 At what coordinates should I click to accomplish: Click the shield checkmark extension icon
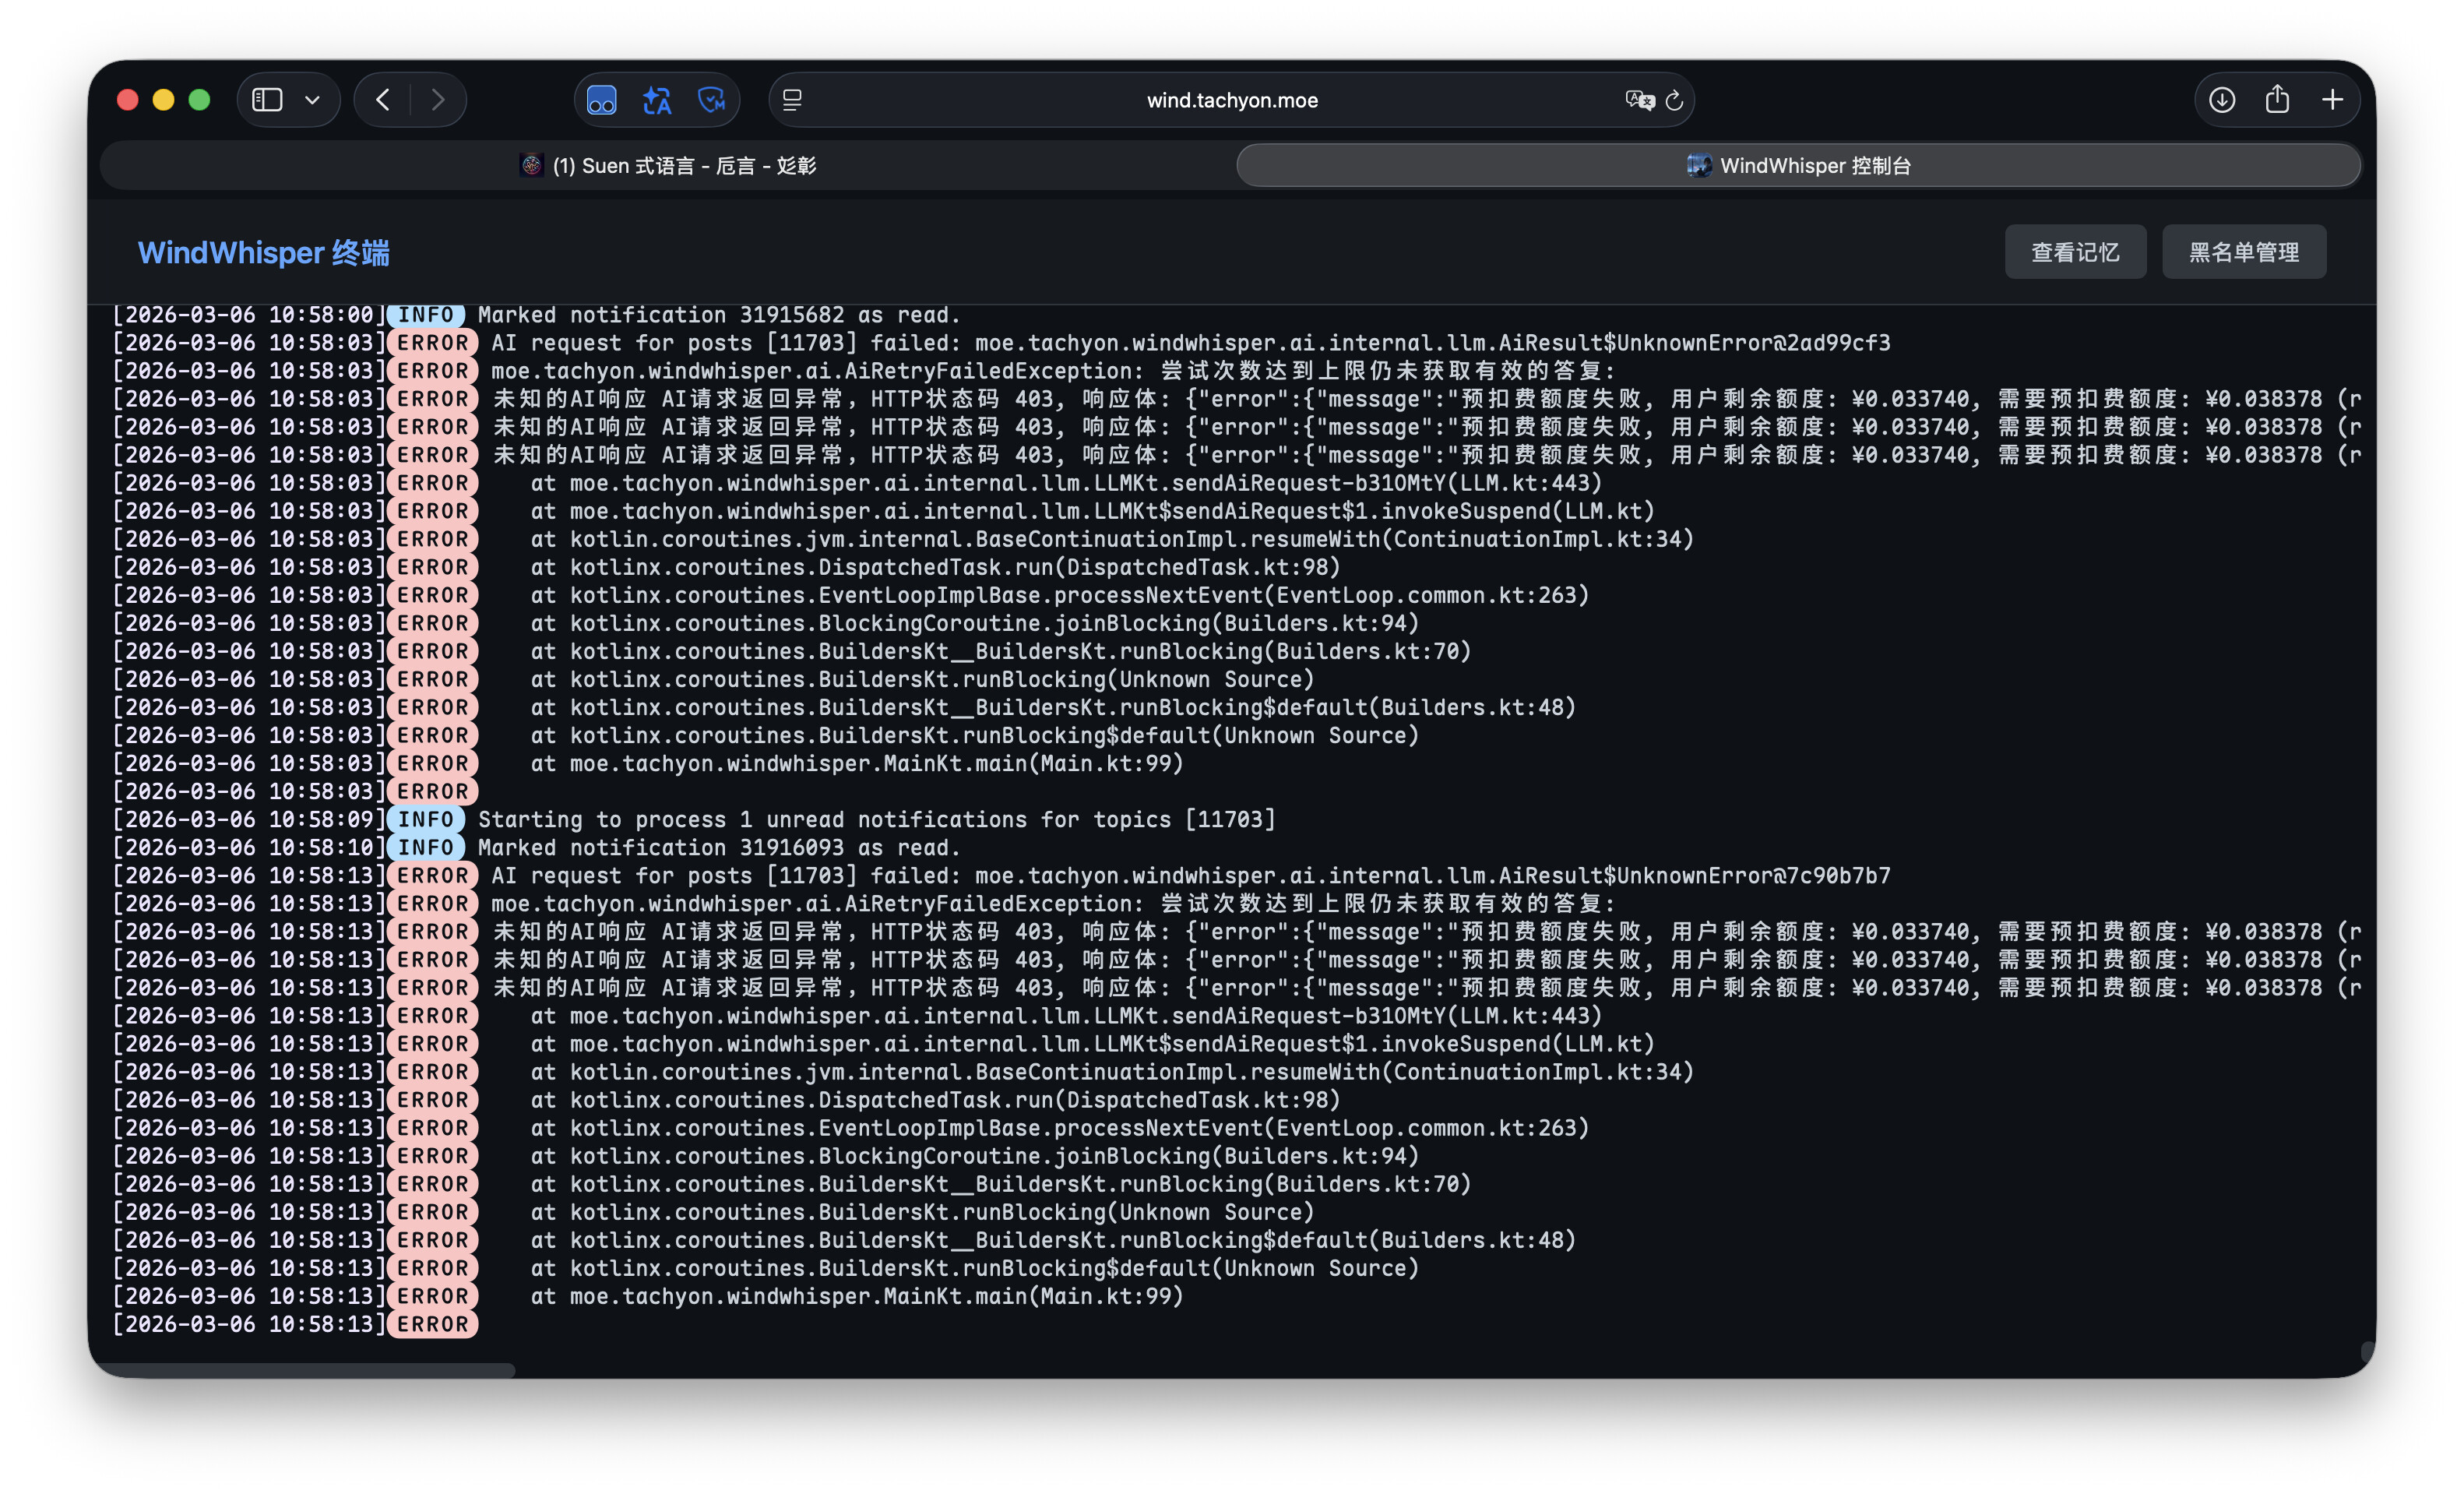tap(712, 100)
